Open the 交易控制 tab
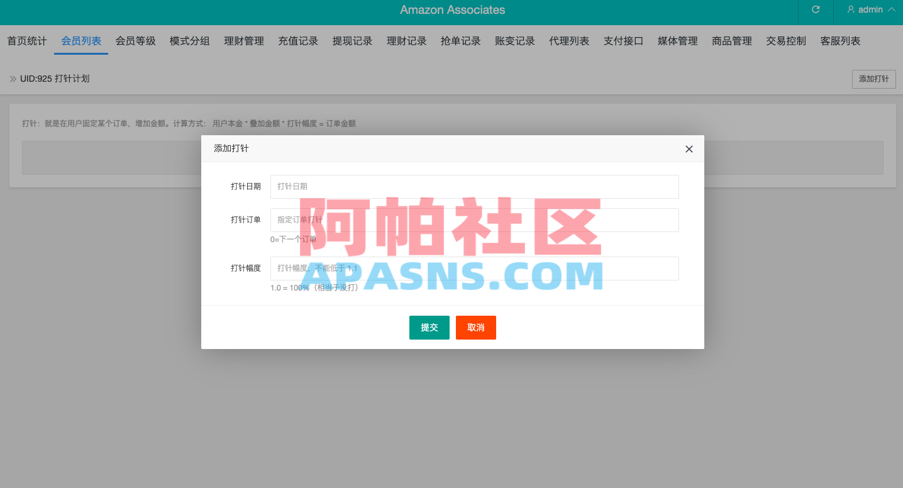This screenshot has height=488, width=903. pos(786,41)
